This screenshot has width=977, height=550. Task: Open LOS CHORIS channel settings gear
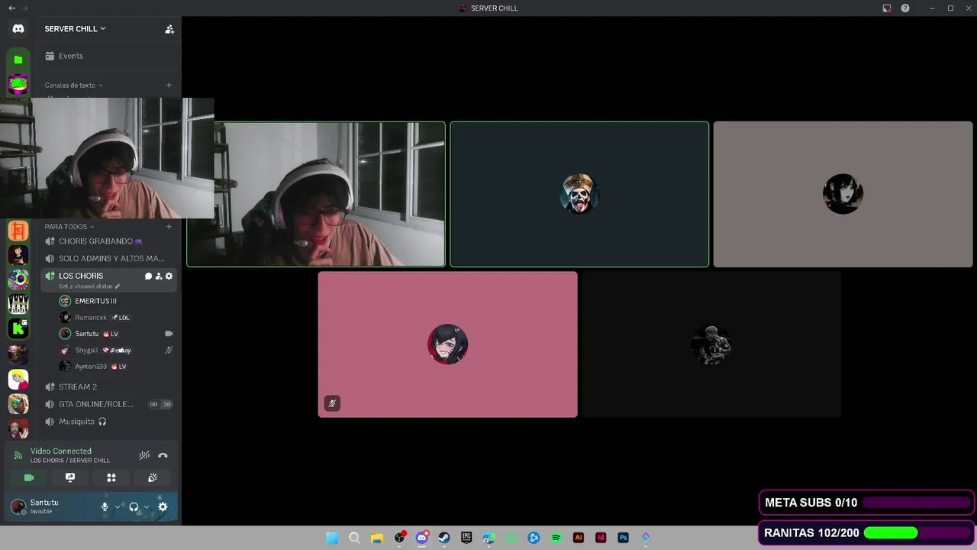tap(169, 276)
